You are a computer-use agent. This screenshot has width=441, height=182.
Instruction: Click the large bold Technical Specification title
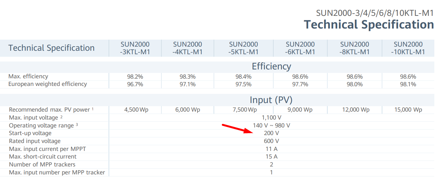(369, 24)
